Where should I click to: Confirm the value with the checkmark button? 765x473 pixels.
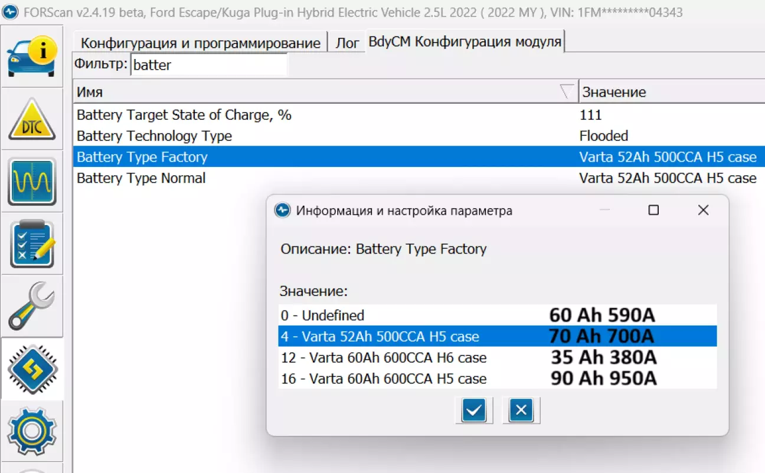(474, 410)
